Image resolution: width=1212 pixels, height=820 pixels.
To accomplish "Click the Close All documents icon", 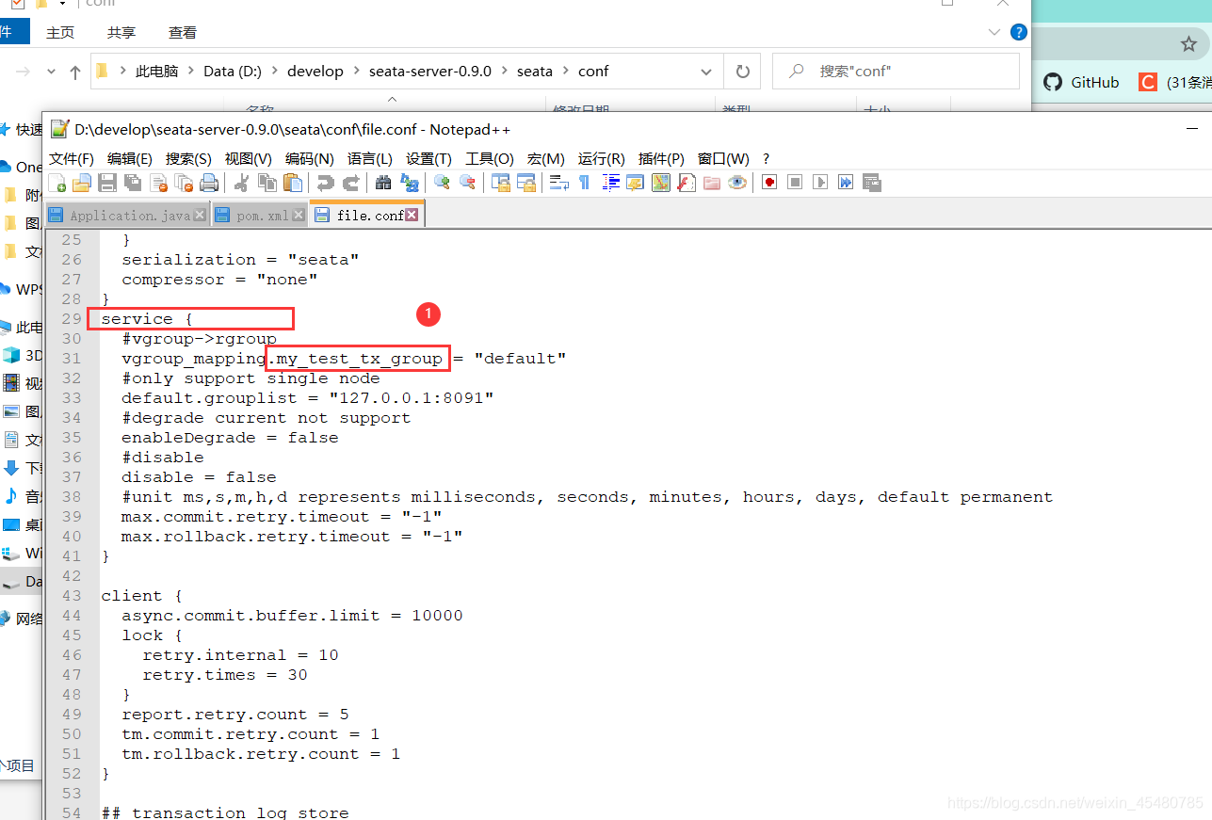I will point(184,183).
